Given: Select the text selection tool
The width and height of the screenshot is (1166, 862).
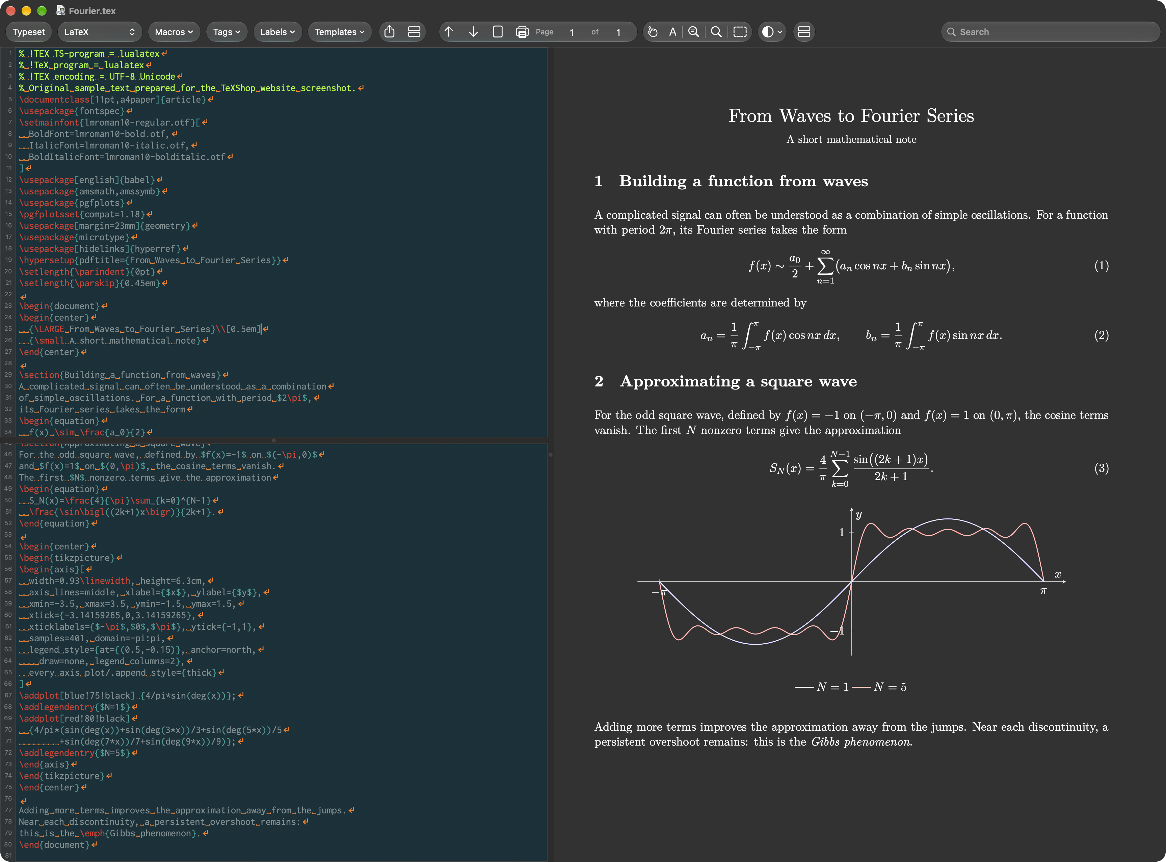Looking at the screenshot, I should coord(673,32).
